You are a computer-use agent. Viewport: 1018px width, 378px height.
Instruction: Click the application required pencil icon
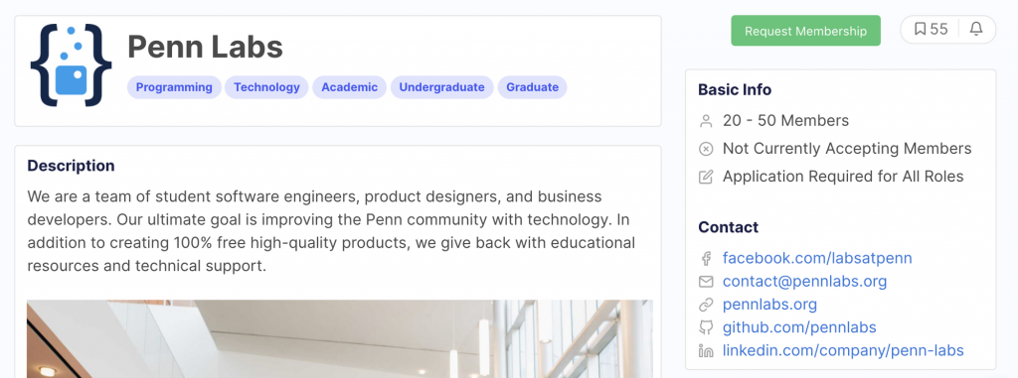(706, 177)
